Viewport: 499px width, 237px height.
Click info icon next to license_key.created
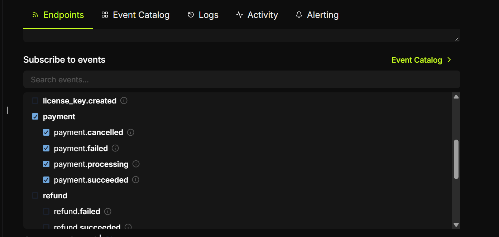click(124, 101)
